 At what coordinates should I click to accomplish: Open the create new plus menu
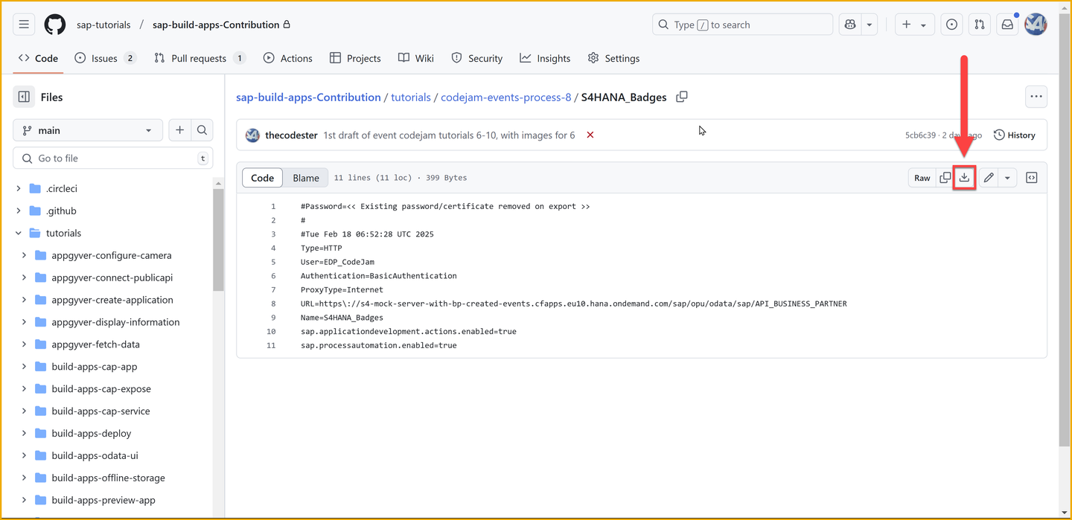(x=913, y=25)
